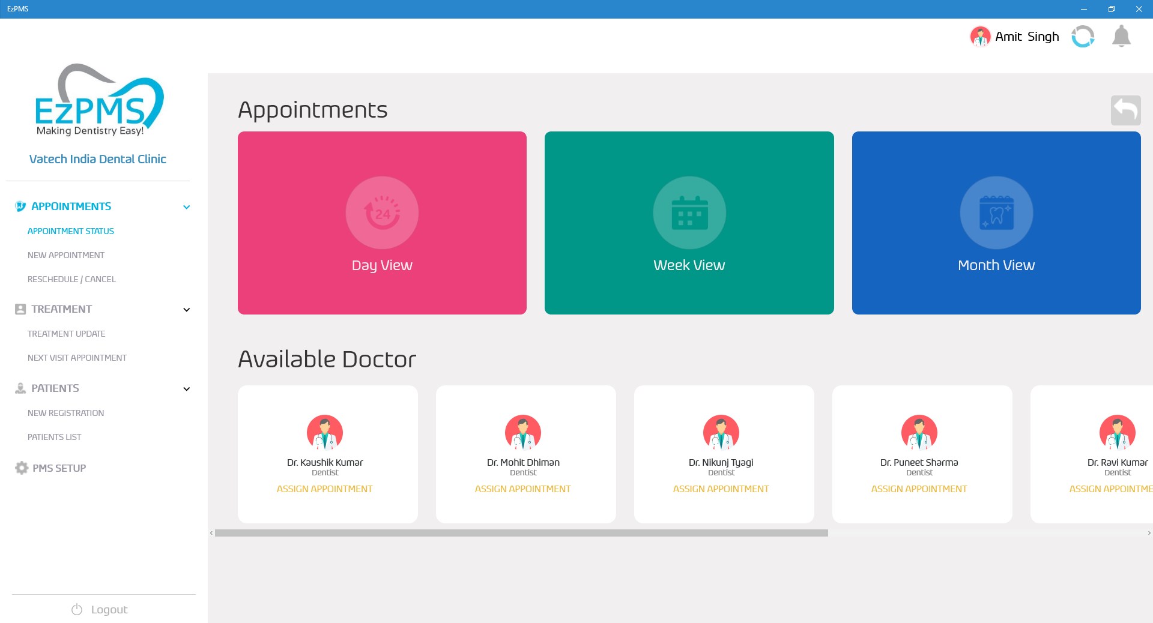Image resolution: width=1153 pixels, height=623 pixels.
Task: Open New Registration page
Action: [x=65, y=413]
